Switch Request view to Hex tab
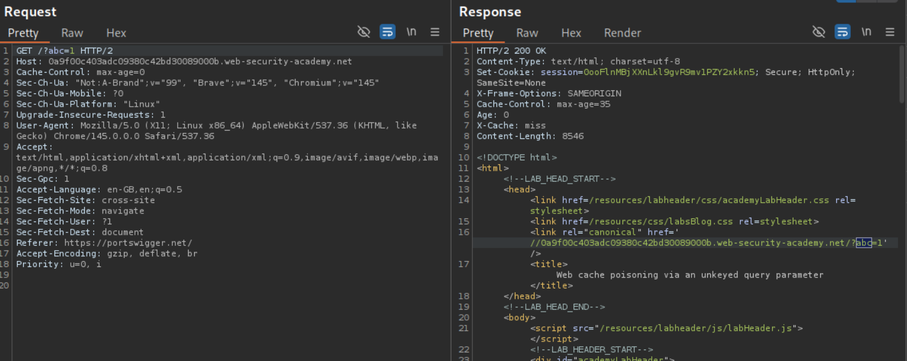 pyautogui.click(x=116, y=33)
